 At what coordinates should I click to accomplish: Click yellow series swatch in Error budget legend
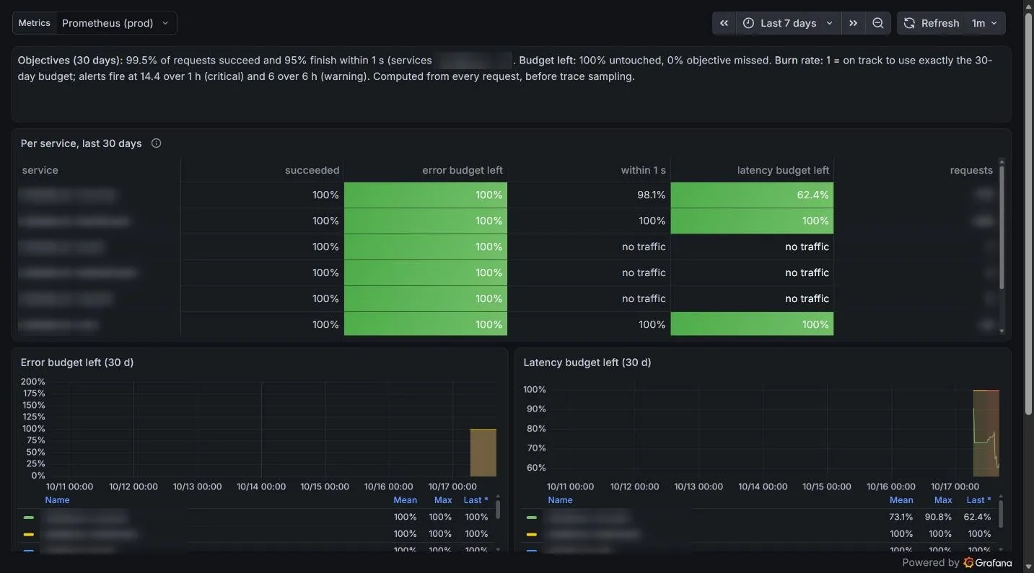(x=29, y=535)
